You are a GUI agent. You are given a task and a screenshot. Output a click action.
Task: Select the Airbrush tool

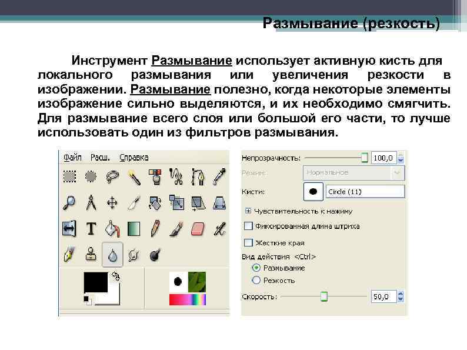tap(220, 229)
